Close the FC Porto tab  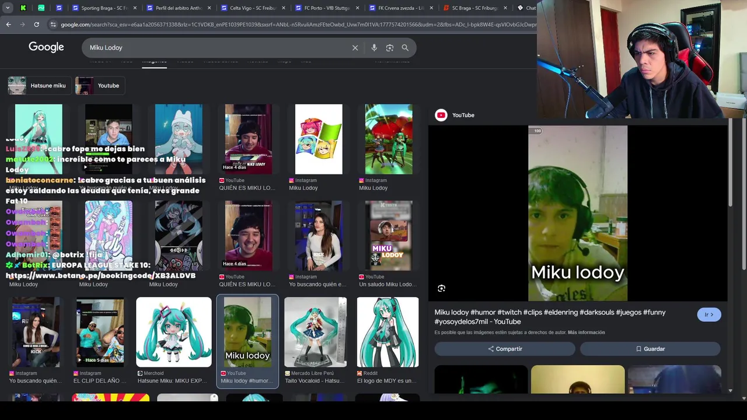[357, 8]
